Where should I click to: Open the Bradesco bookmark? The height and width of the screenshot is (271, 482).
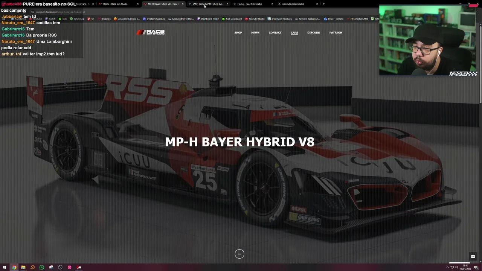104,19
